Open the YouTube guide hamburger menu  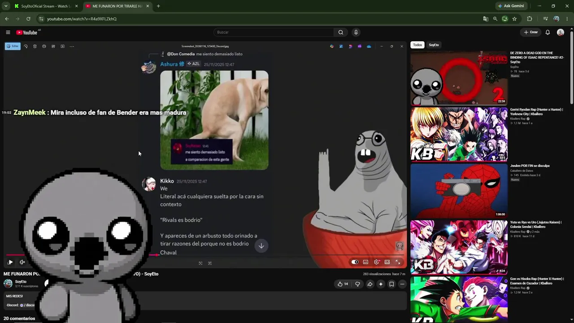(8, 32)
